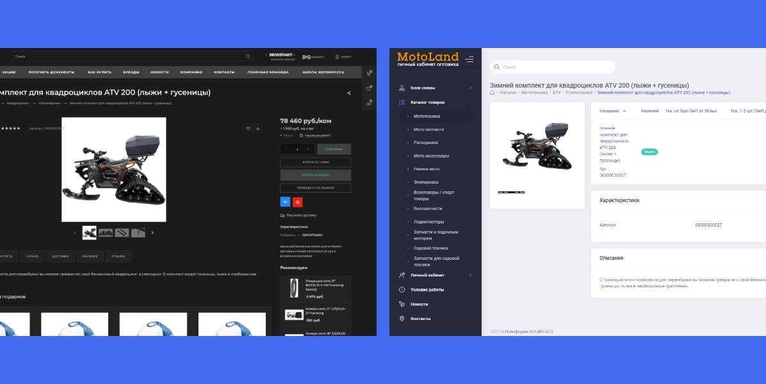Viewport: 766px width, 384px height.
Task: Open the comparison chart icon in the storefront sidebar
Action: pos(368,103)
